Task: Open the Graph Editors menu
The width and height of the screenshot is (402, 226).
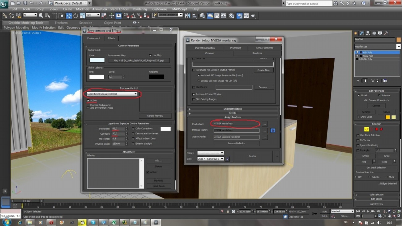Action: (x=119, y=9)
